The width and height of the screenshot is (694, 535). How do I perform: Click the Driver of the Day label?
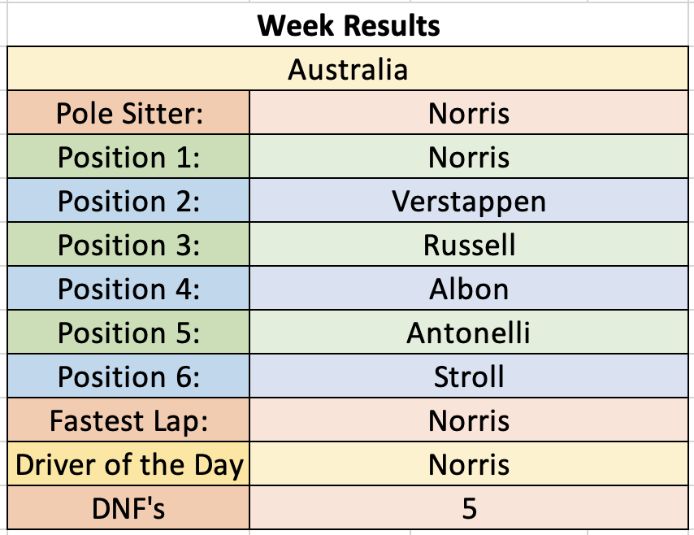point(128,463)
